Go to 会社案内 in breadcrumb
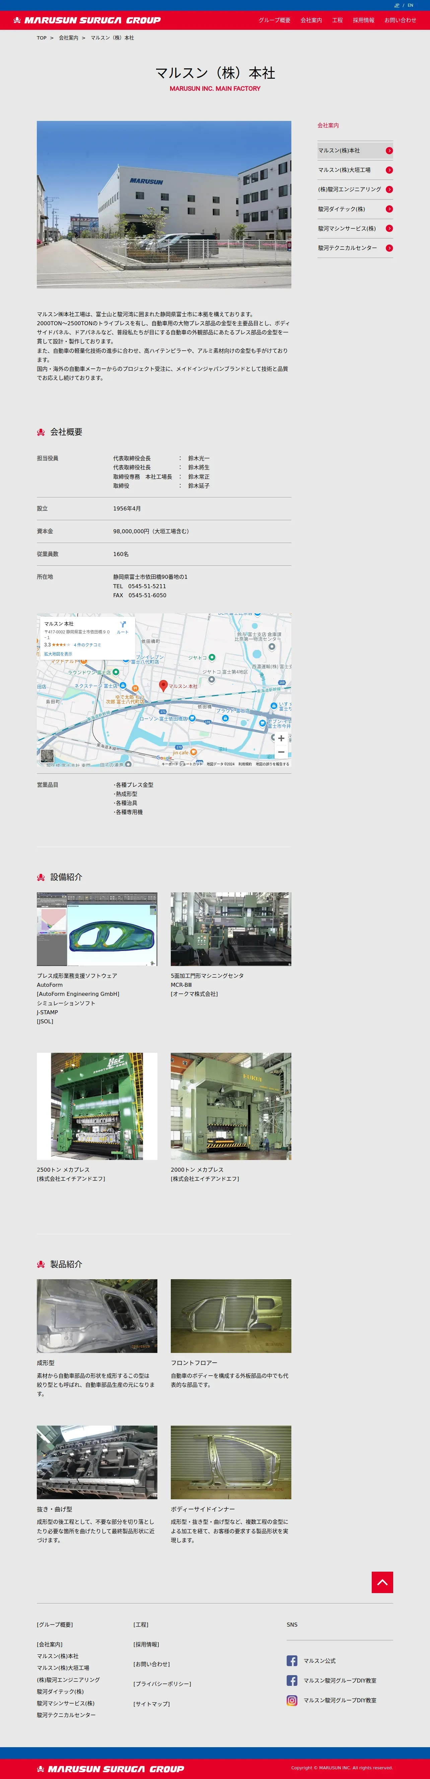This screenshot has width=430, height=1779. (x=68, y=38)
